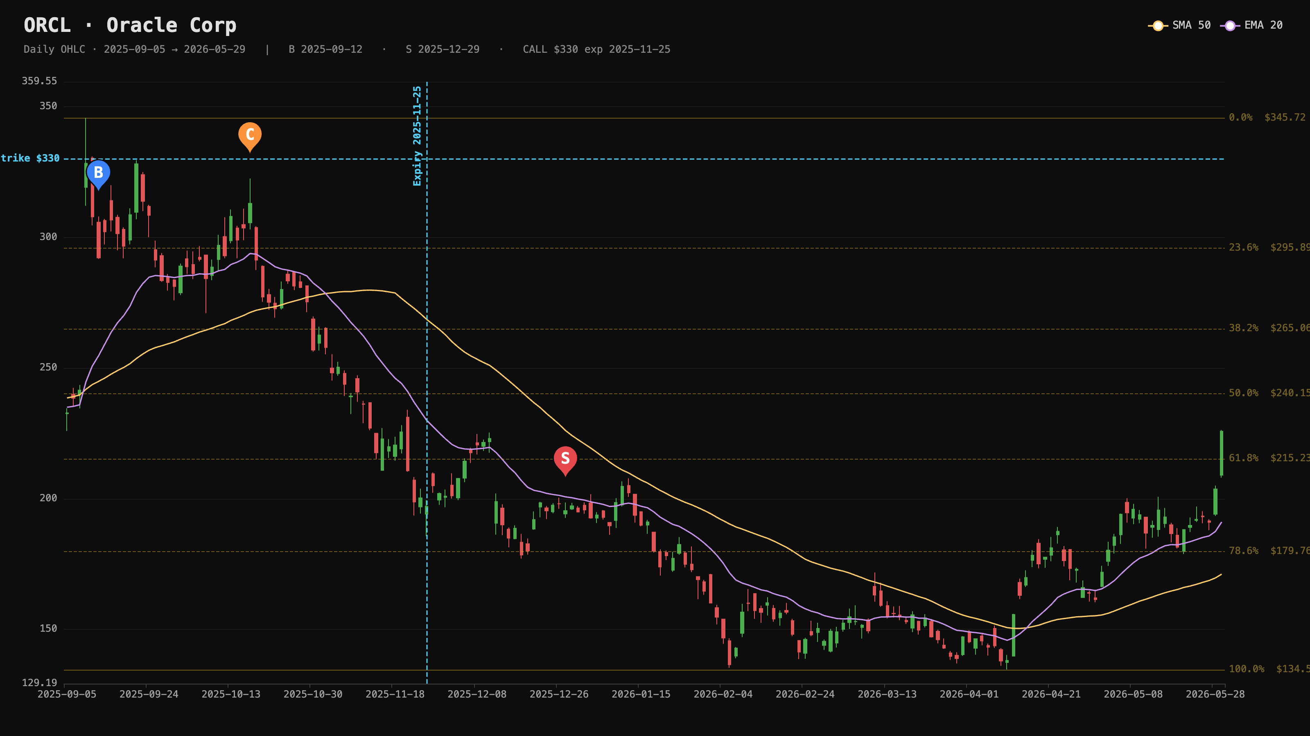1310x736 pixels.
Task: Click the $240.15 Fibonacci price label
Action: (1290, 393)
